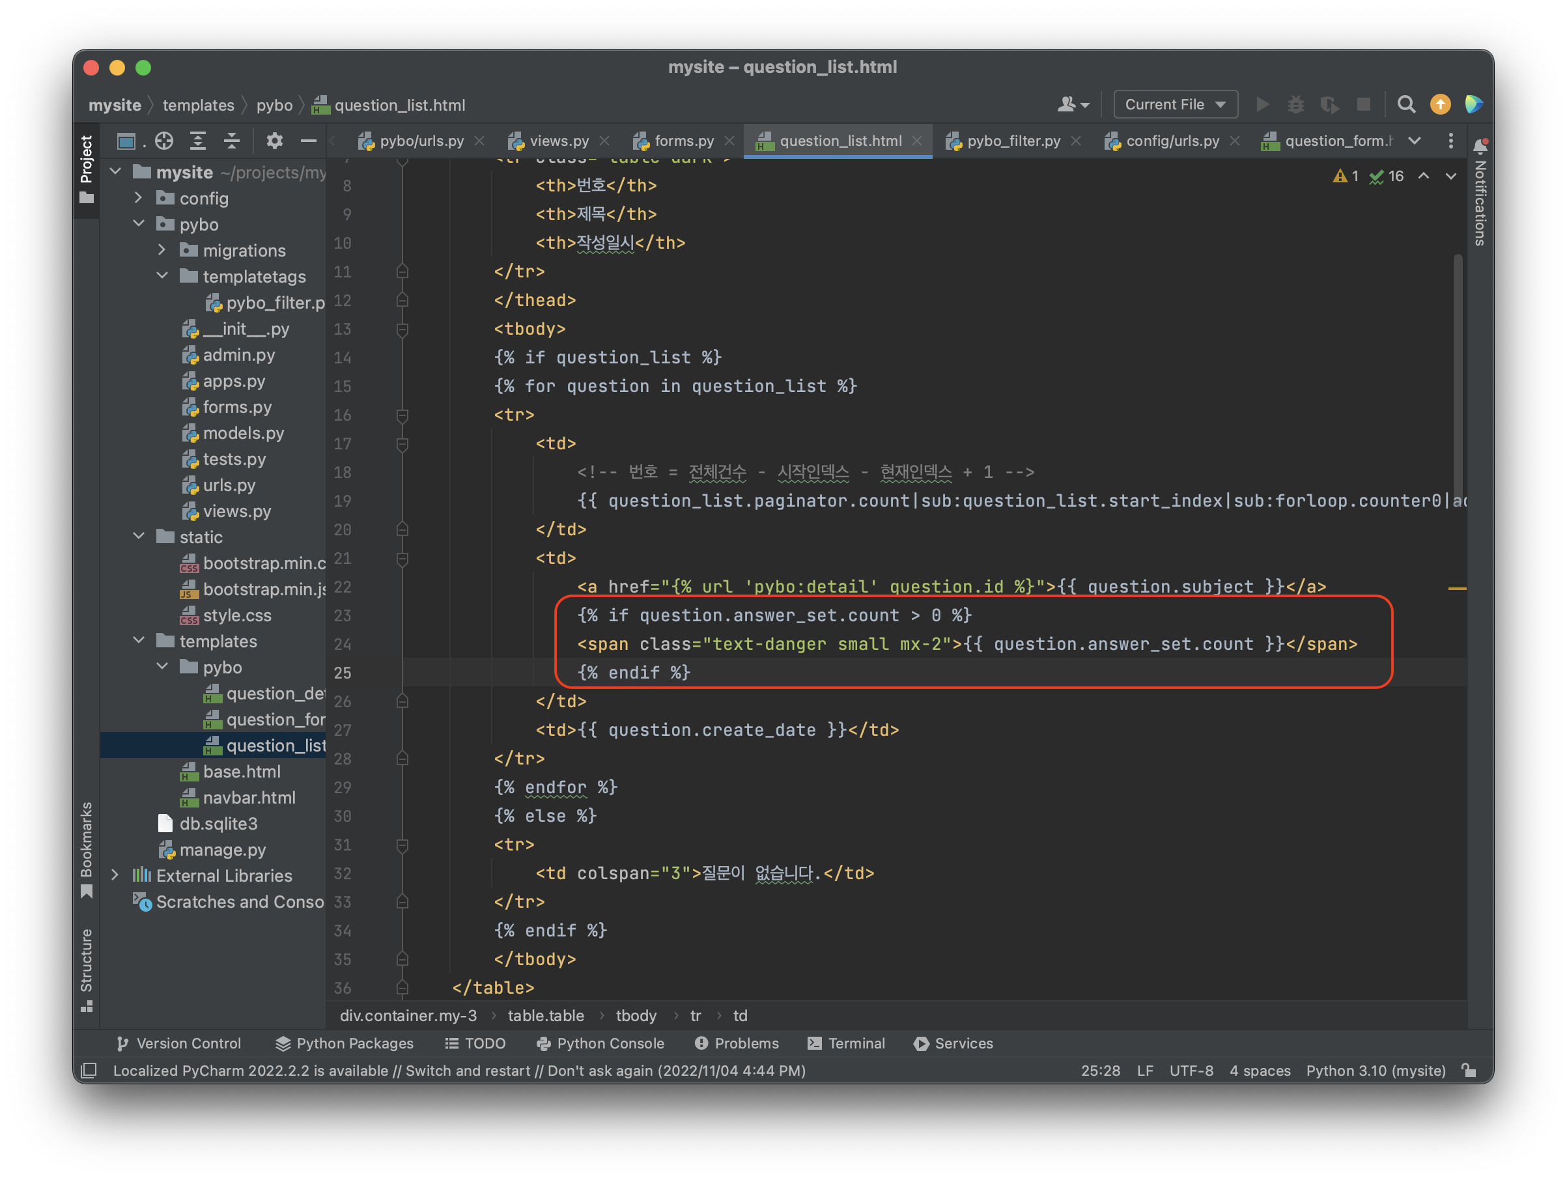Open the Current File run configuration dropdown
Viewport: 1567px width, 1180px height.
pyautogui.click(x=1174, y=105)
